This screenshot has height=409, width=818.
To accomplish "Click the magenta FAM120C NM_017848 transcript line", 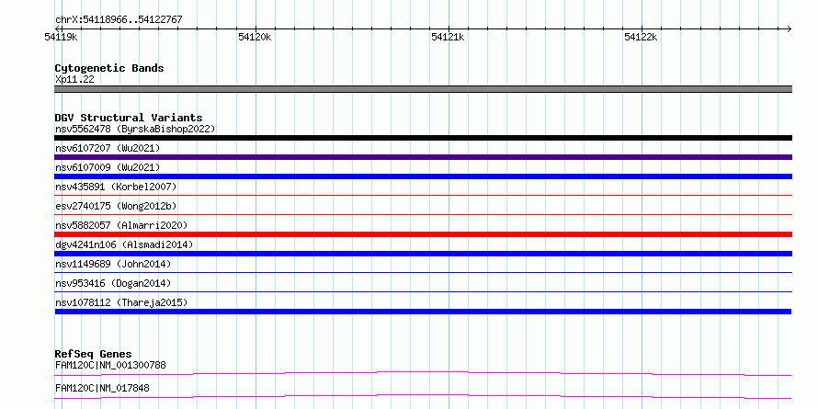I will pos(423,396).
